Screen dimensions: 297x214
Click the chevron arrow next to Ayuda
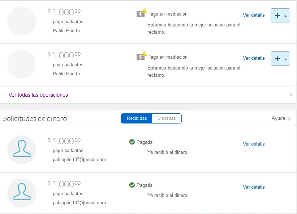pos(289,119)
